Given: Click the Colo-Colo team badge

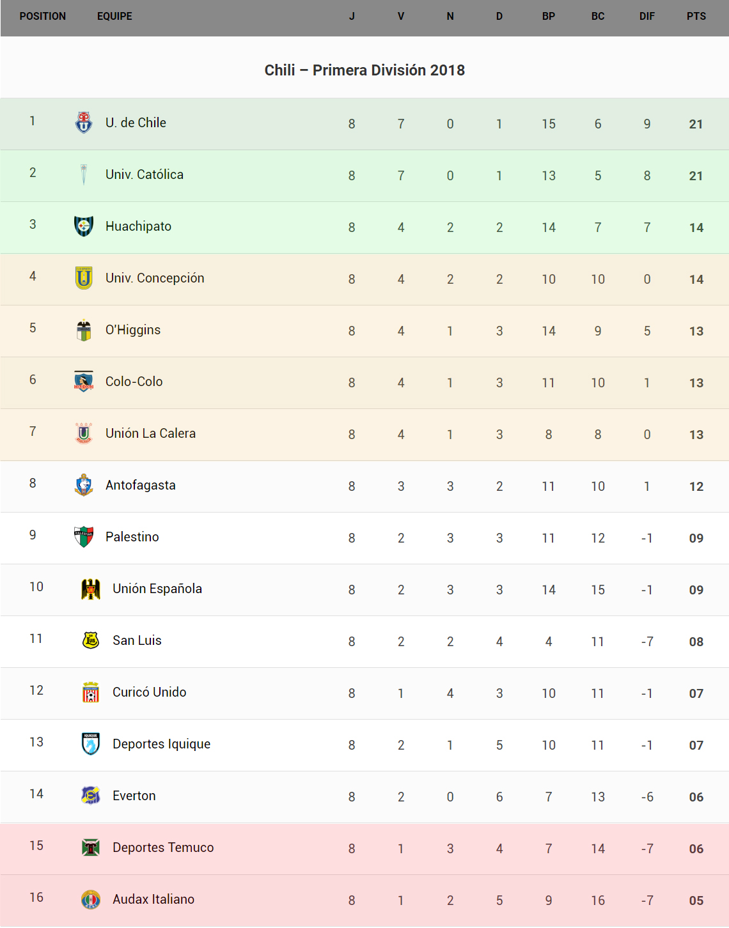Looking at the screenshot, I should coord(84,381).
